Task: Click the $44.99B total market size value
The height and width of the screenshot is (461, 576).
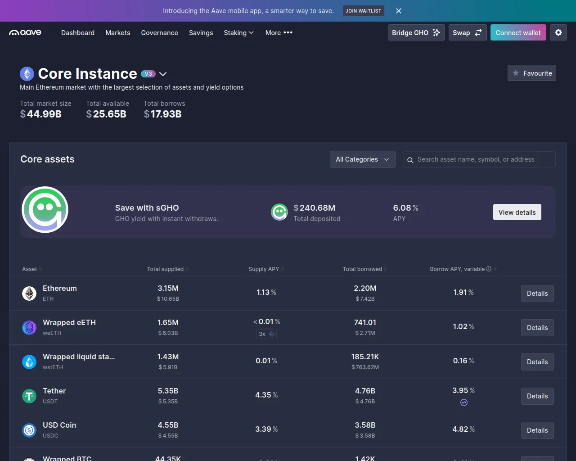Action: pos(40,114)
